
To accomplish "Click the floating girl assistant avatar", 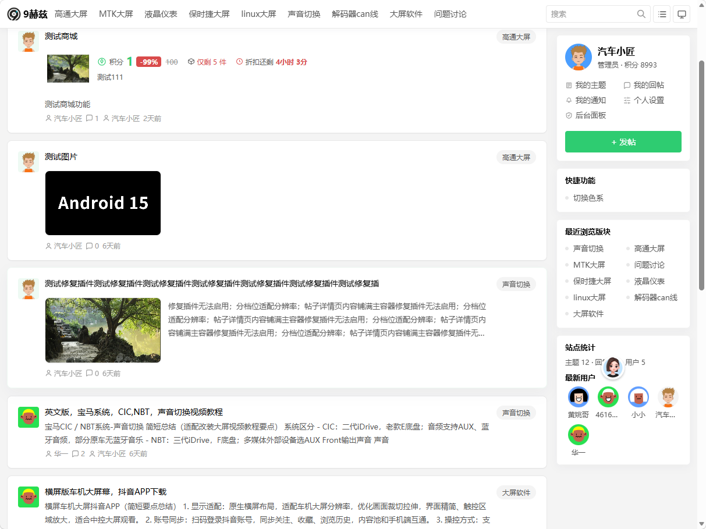I will pos(612,367).
